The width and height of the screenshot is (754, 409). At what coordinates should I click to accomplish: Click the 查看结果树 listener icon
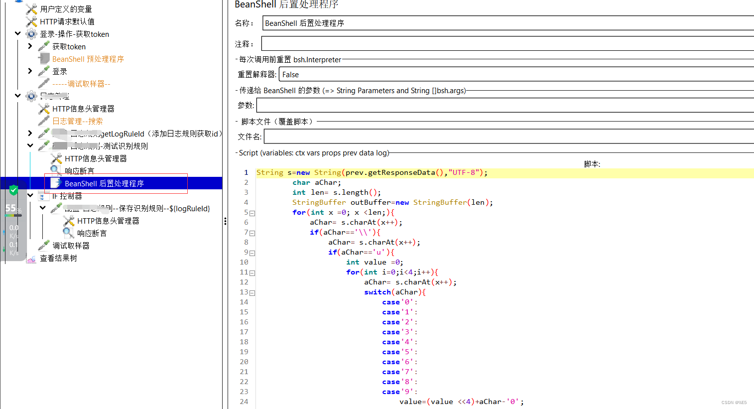[31, 258]
